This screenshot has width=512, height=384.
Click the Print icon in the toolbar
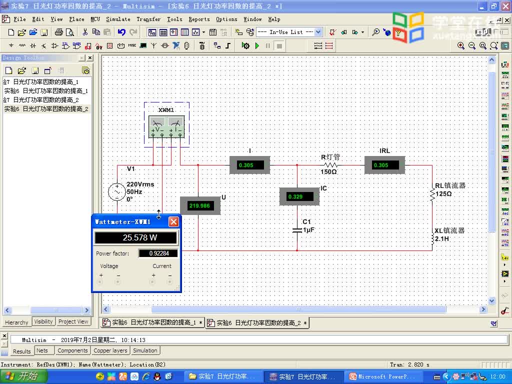coord(59,32)
